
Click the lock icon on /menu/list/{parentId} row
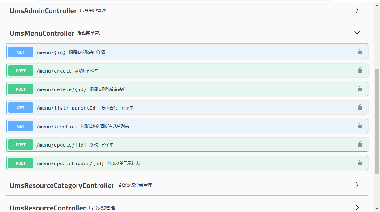(x=360, y=107)
